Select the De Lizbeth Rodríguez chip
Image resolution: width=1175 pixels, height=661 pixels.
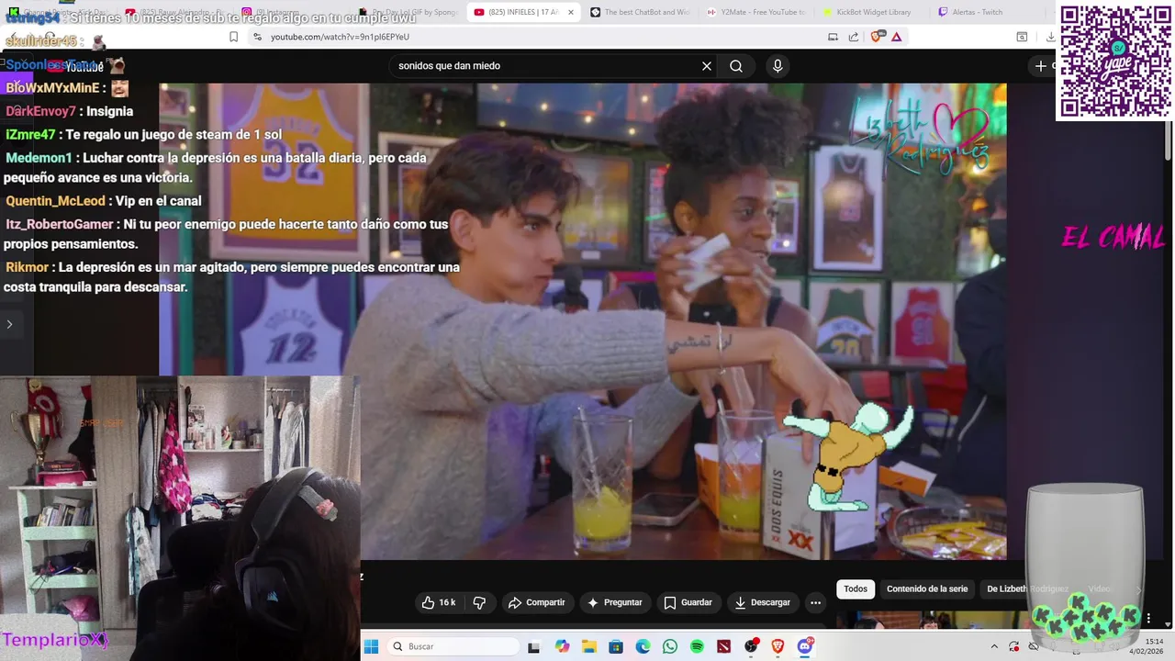click(x=1027, y=589)
